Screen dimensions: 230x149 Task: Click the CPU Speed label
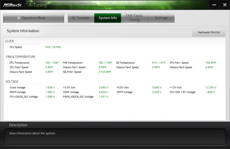tap(16, 47)
